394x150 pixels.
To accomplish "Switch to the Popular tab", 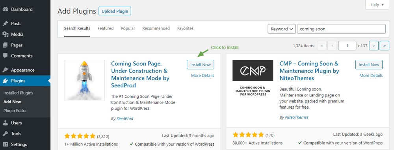I will pos(128,28).
